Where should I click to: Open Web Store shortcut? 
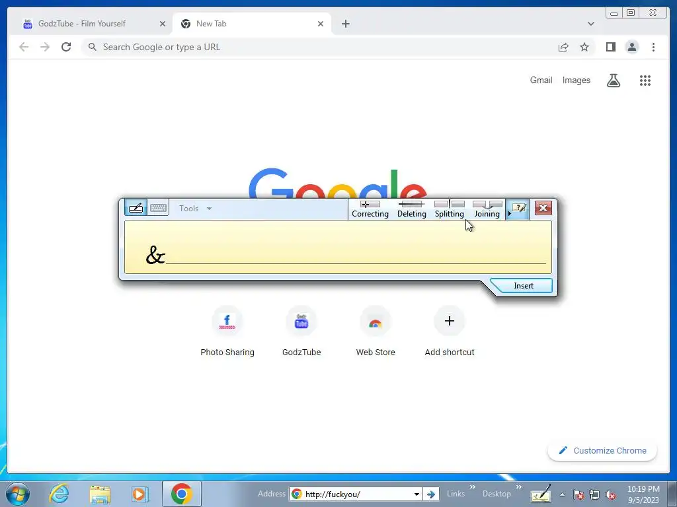coord(376,331)
